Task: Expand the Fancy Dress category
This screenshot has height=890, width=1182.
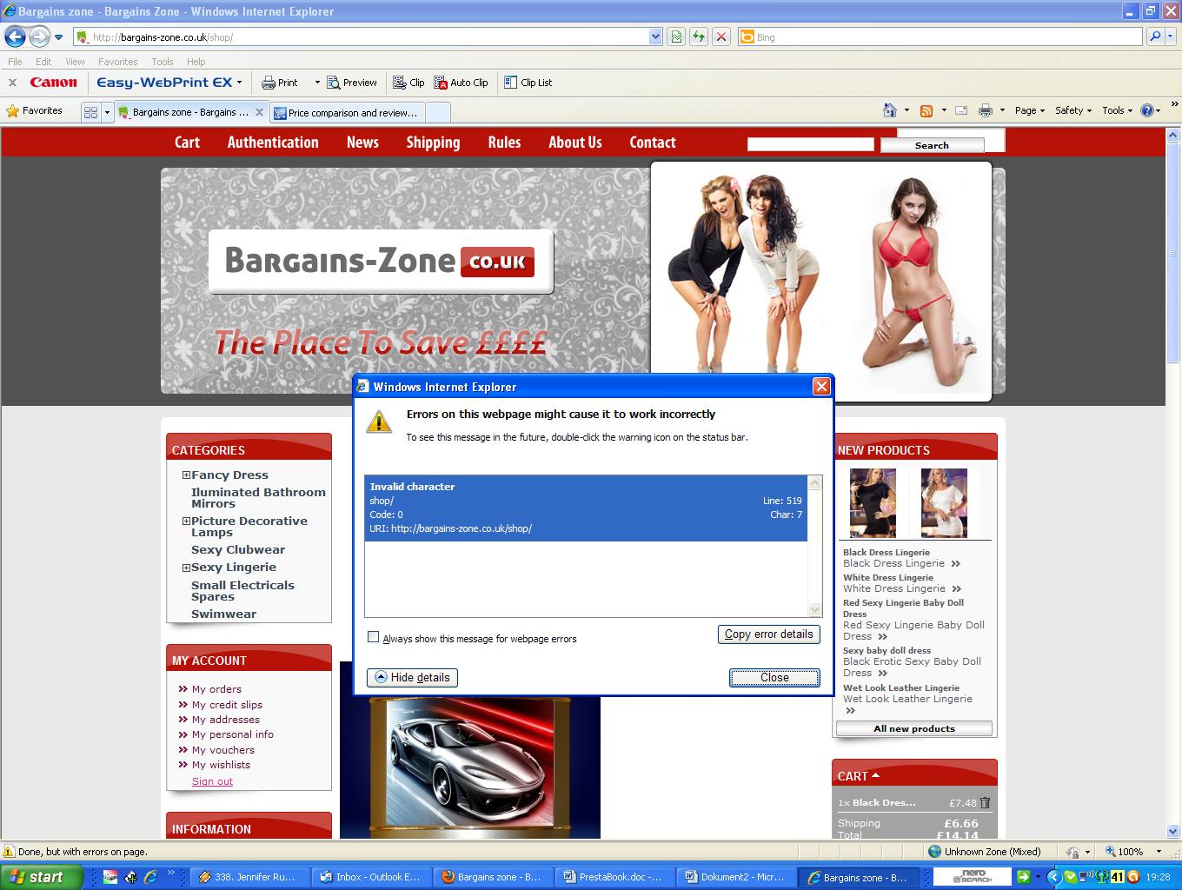Action: coord(186,475)
